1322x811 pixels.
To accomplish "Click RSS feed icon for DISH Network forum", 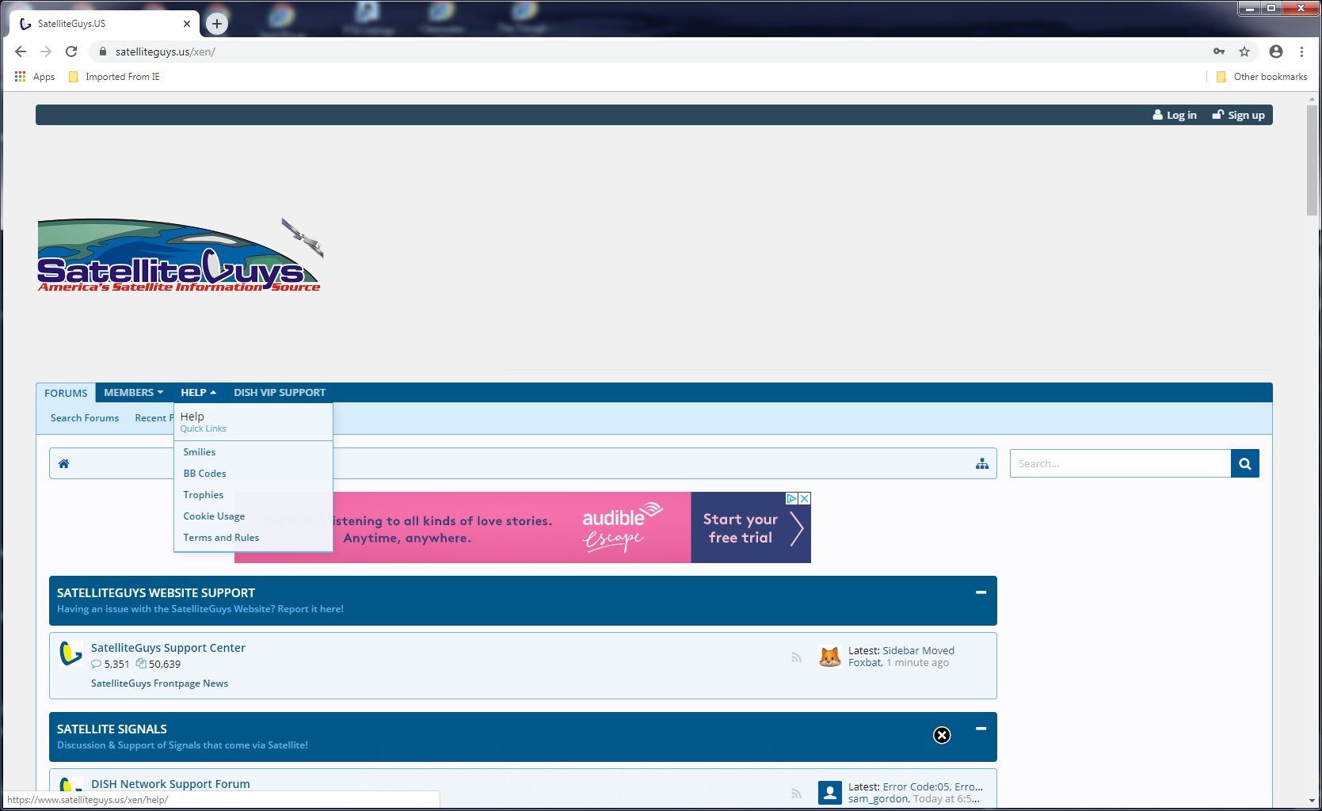I will click(x=796, y=794).
